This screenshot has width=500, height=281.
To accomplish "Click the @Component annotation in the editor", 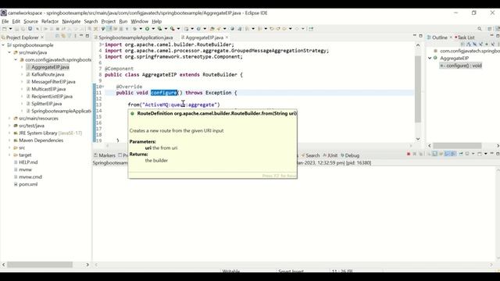I will pyautogui.click(x=119, y=69).
